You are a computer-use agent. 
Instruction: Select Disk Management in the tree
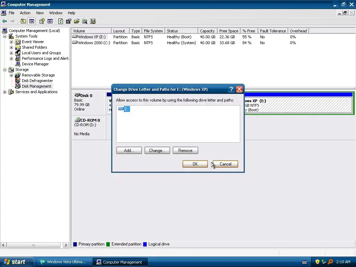click(x=37, y=86)
